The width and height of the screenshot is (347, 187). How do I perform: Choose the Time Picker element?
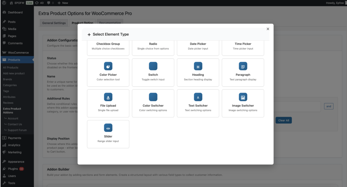[243, 46]
